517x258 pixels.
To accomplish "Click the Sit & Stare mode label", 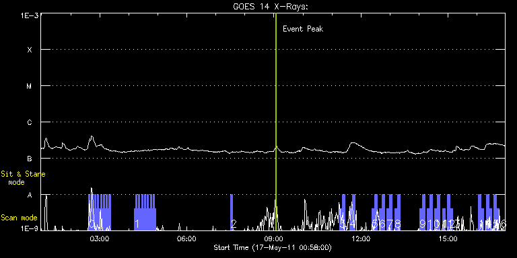I will pos(23,177).
